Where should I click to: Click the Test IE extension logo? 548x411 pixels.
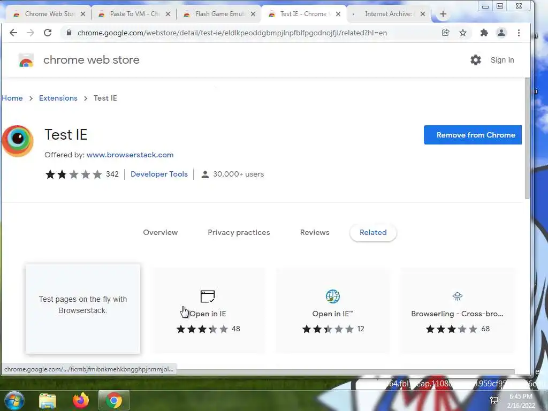(18, 141)
